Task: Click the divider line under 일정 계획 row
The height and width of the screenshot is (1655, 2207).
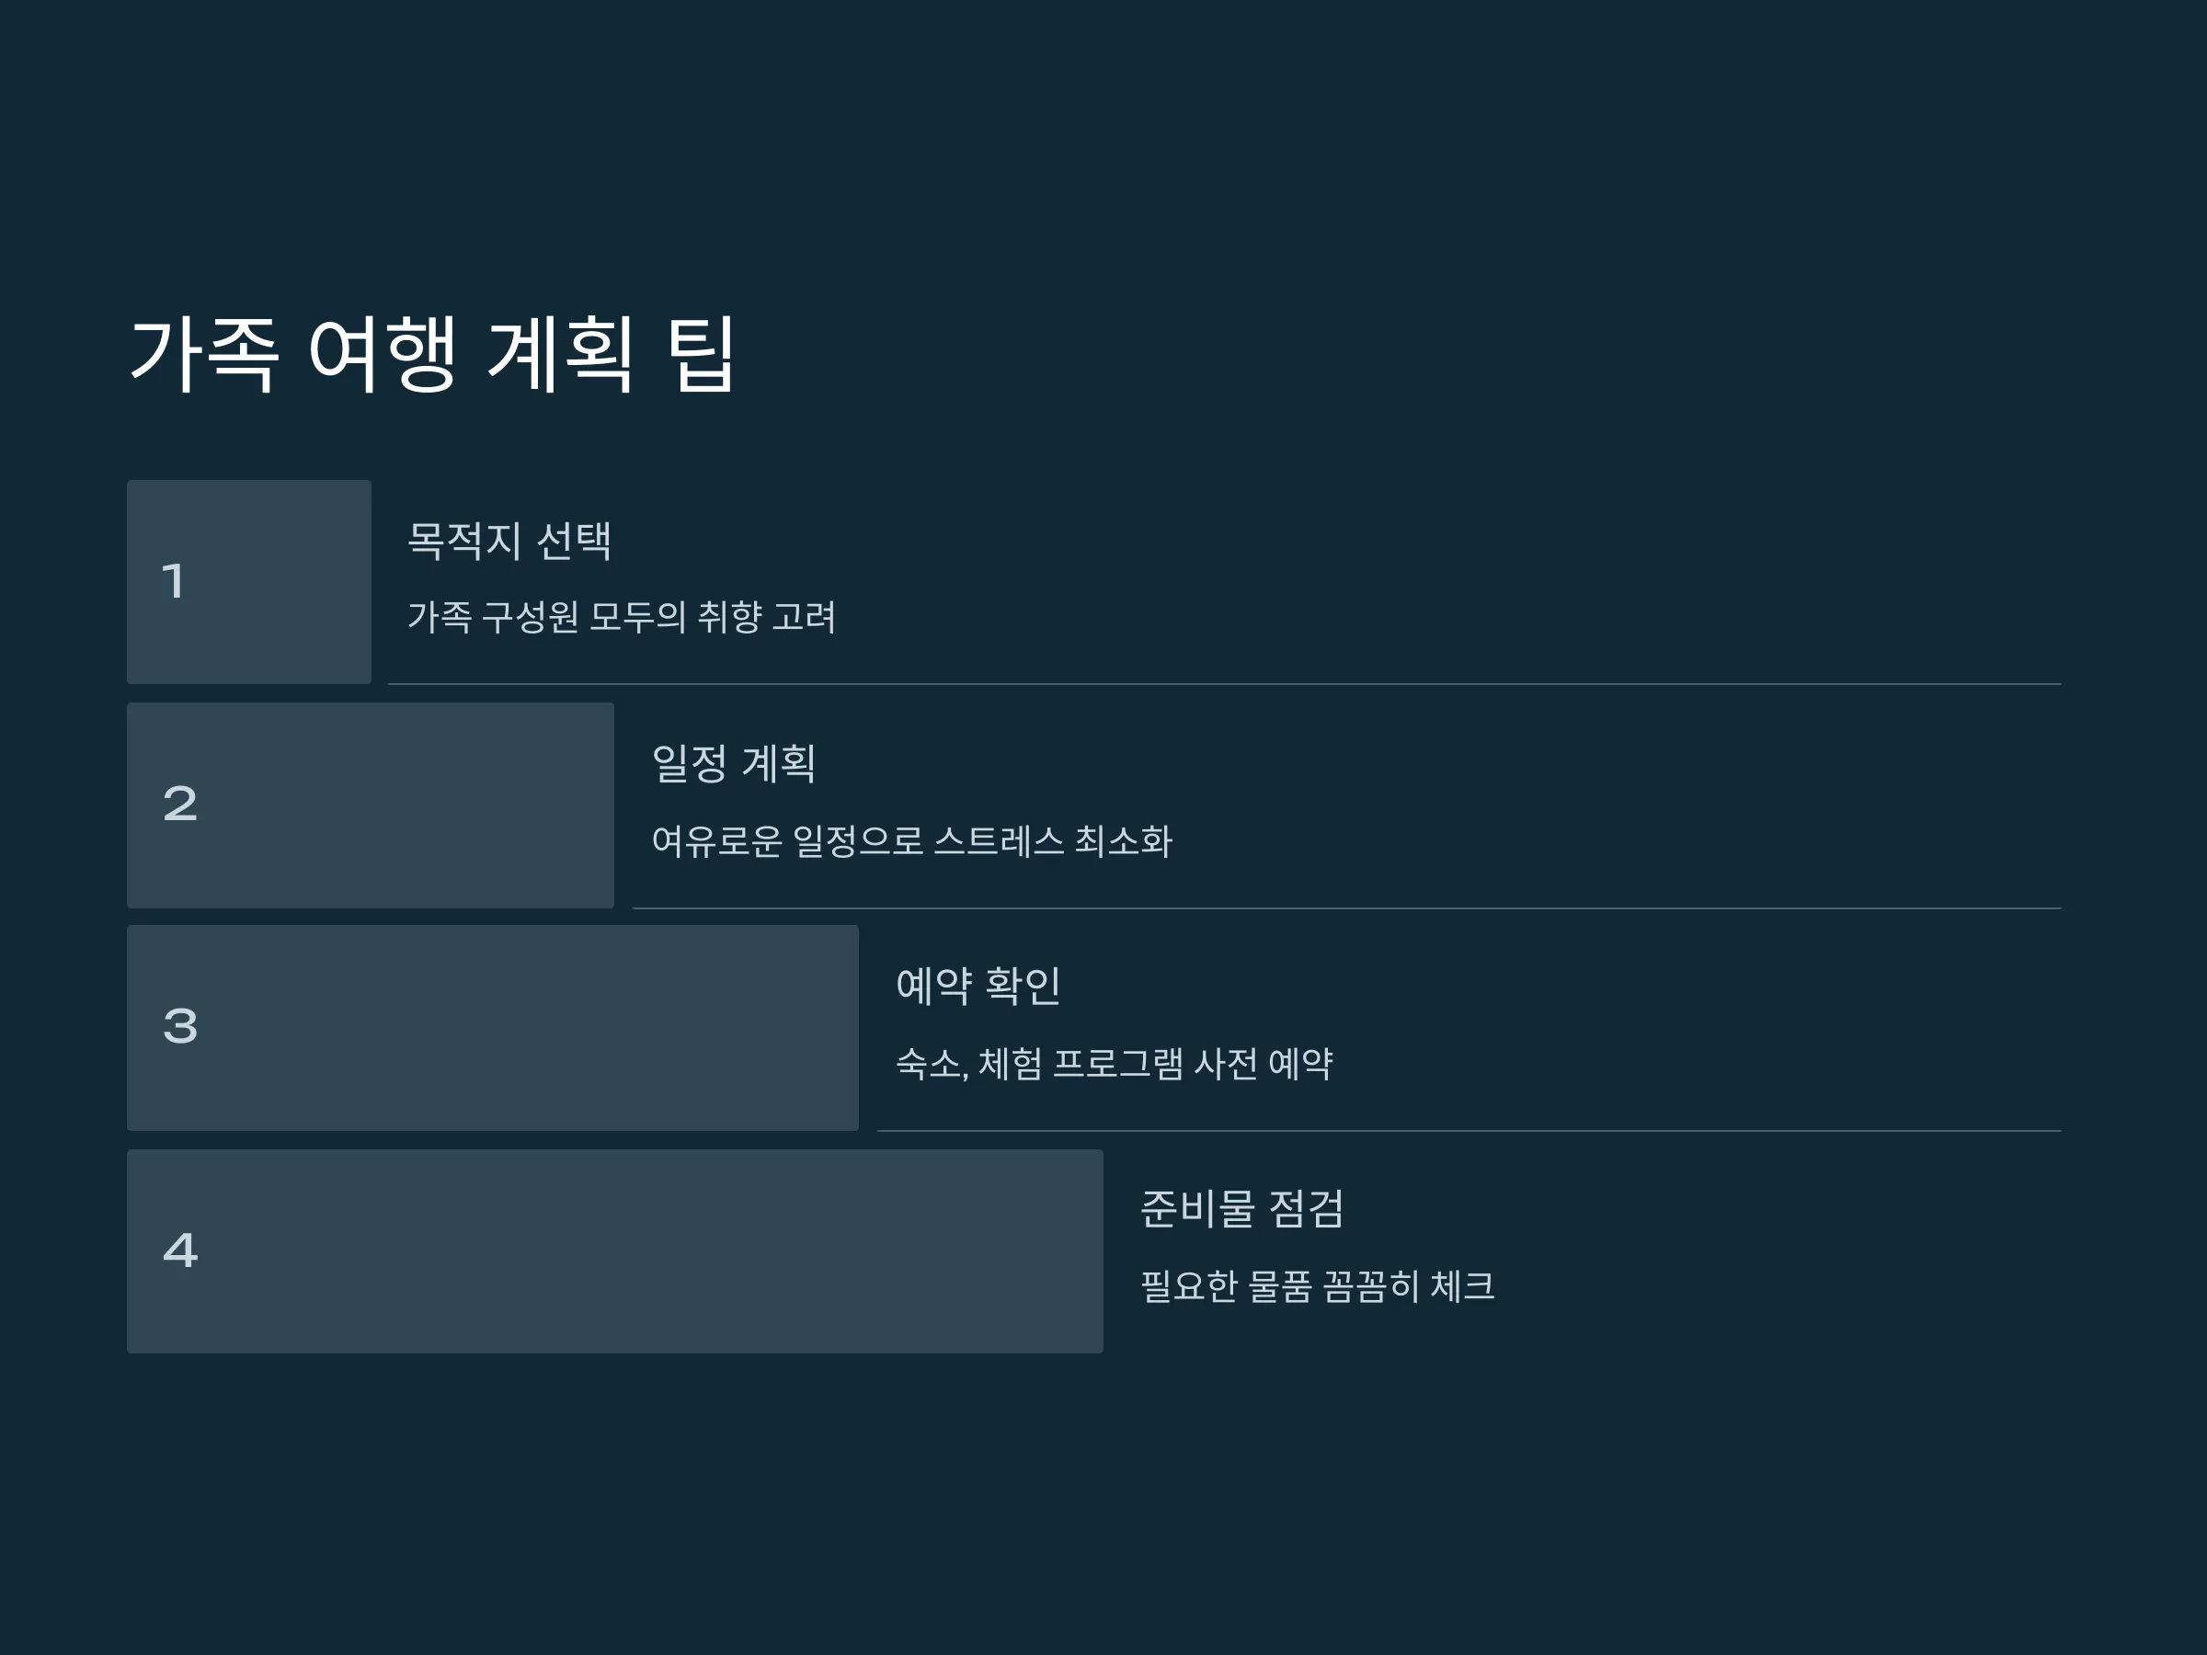Action: pos(1347,908)
